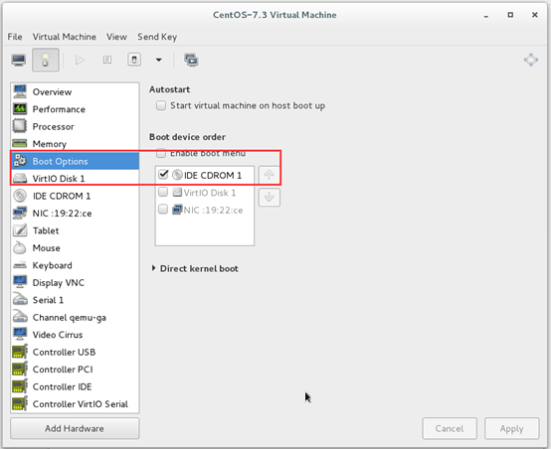This screenshot has height=449, width=551.
Task: Select Controller IDE in sidebar
Action: coord(75,386)
